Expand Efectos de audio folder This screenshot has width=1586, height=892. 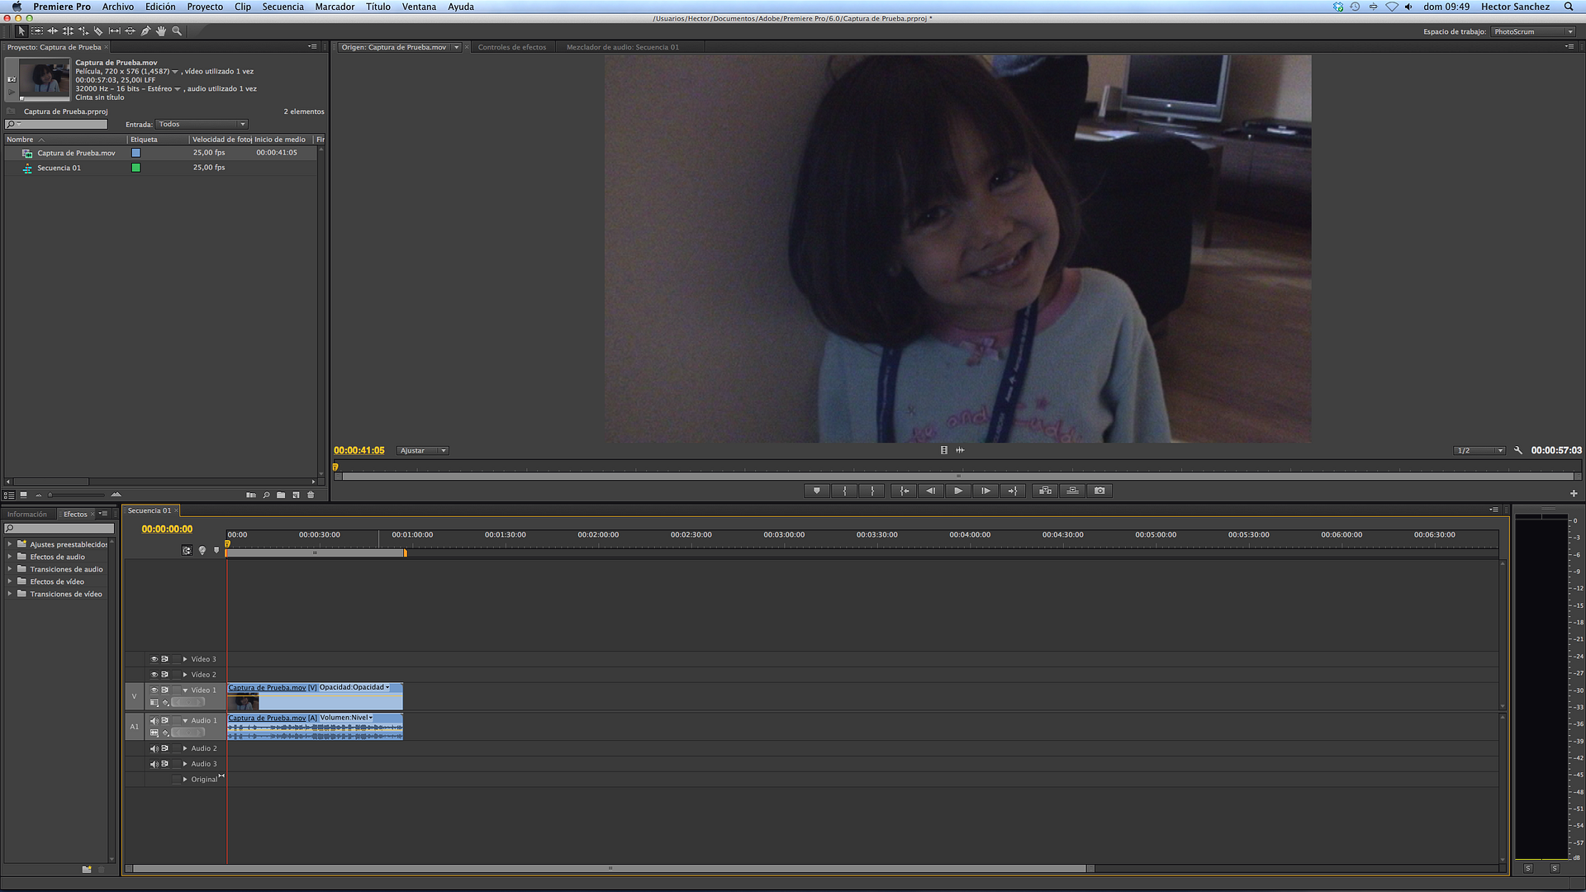[10, 557]
